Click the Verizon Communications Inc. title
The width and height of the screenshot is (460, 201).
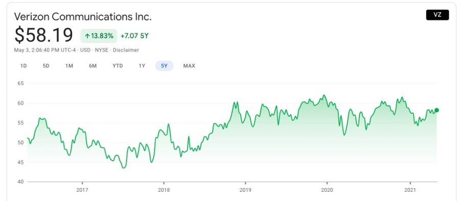[83, 16]
